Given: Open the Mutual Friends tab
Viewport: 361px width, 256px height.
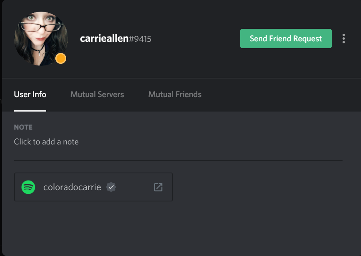Looking at the screenshot, I should [x=175, y=95].
